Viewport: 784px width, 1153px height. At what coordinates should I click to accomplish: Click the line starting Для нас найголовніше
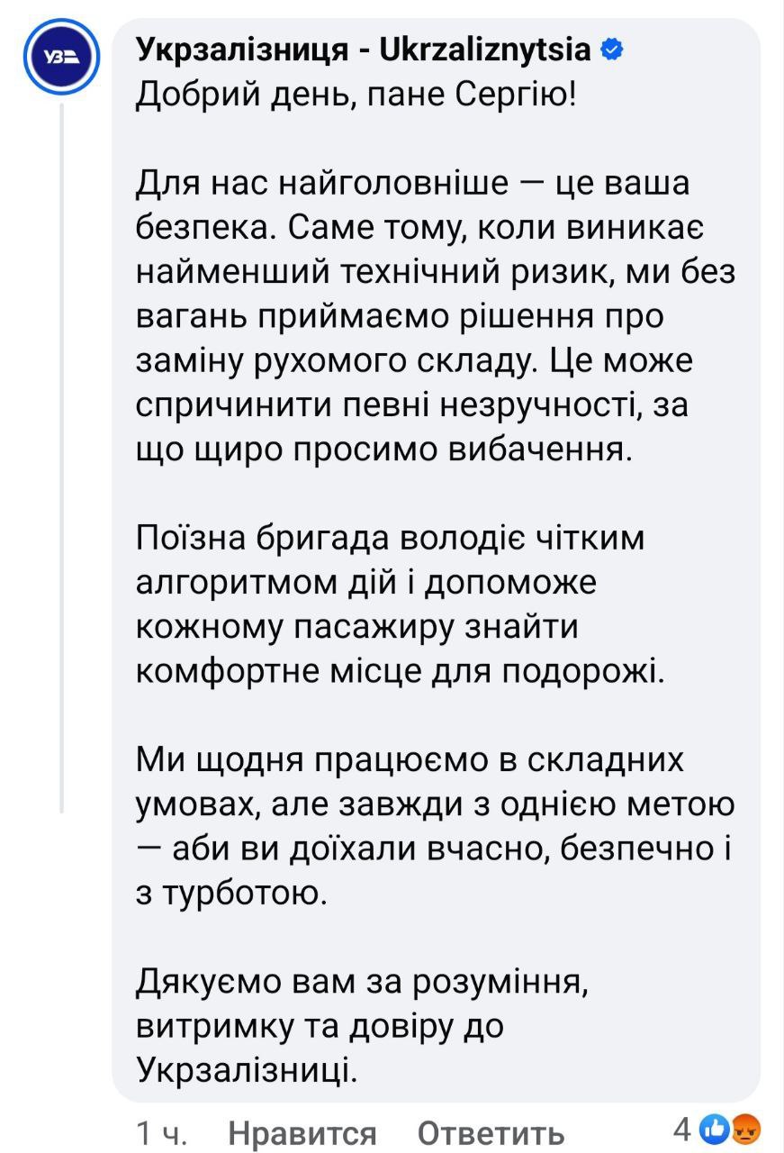(x=412, y=185)
